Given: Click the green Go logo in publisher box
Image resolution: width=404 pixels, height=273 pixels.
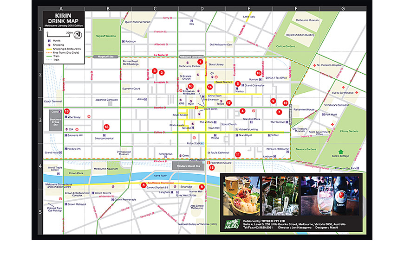Looking at the screenshot, I should click(x=232, y=224).
